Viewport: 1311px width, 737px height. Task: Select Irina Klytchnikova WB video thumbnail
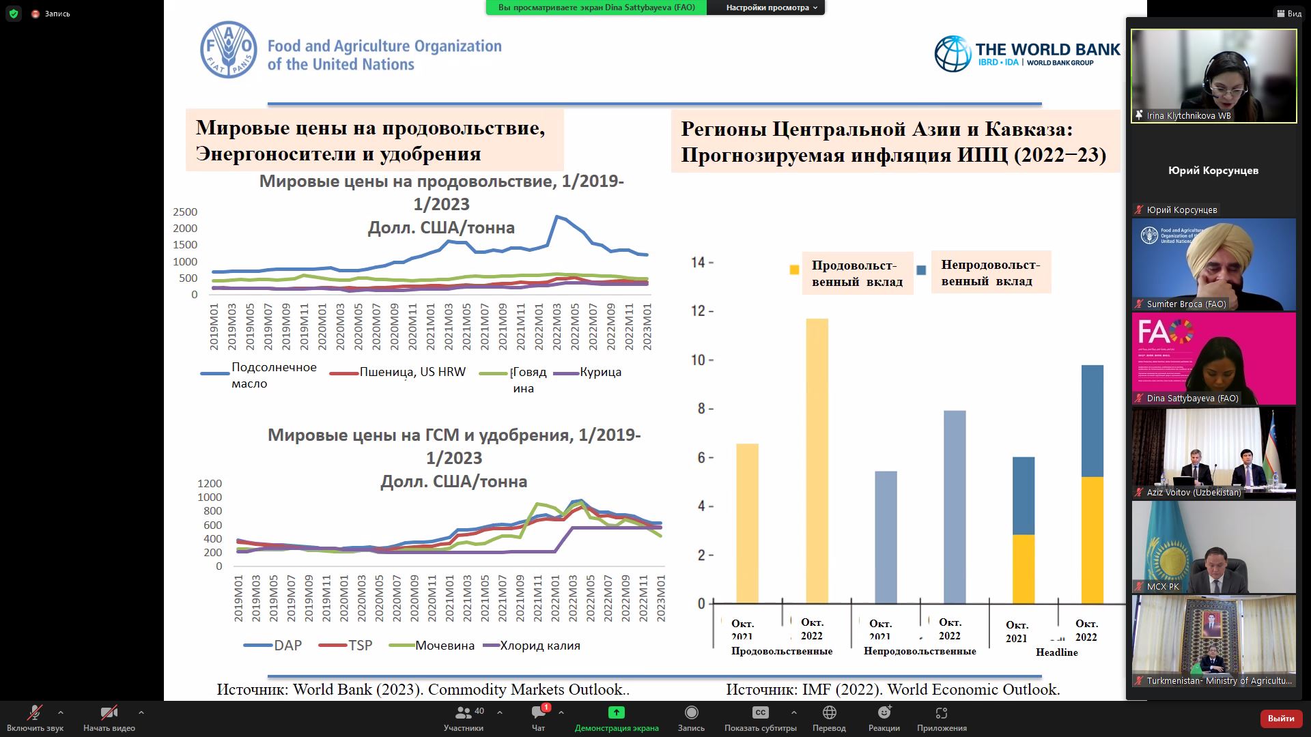[x=1213, y=76]
